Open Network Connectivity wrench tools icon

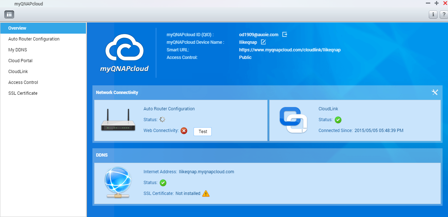click(435, 92)
